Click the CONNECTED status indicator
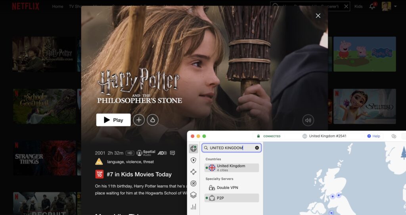The width and height of the screenshot is (406, 215). (x=269, y=136)
